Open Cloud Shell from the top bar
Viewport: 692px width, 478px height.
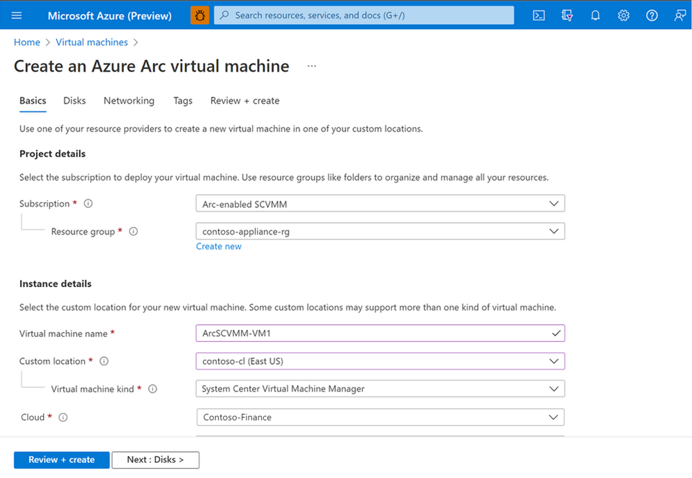coord(538,15)
